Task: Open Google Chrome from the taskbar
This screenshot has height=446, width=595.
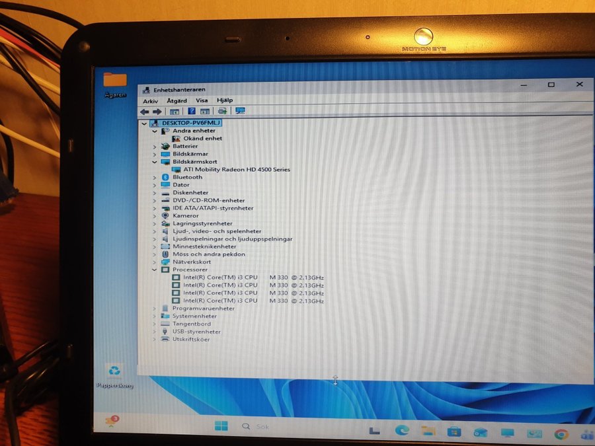Action: (x=561, y=434)
